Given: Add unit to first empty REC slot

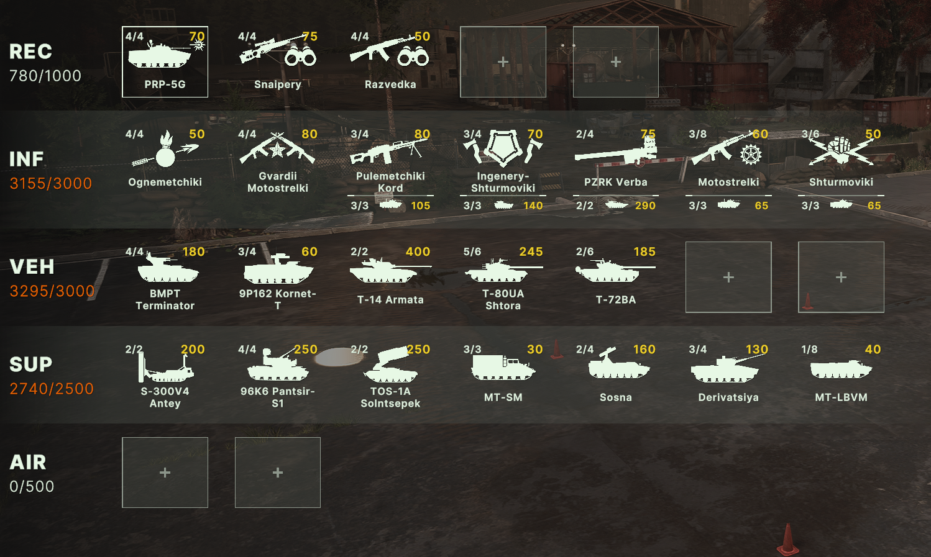Looking at the screenshot, I should 503,61.
